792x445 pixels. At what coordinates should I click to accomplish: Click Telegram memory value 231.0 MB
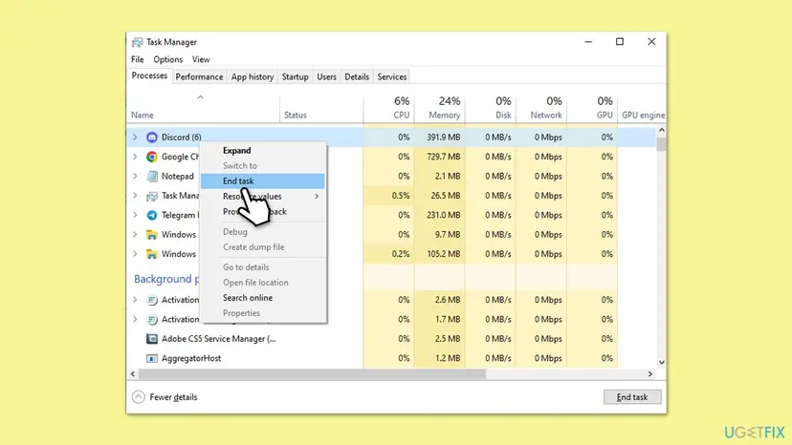coord(444,215)
